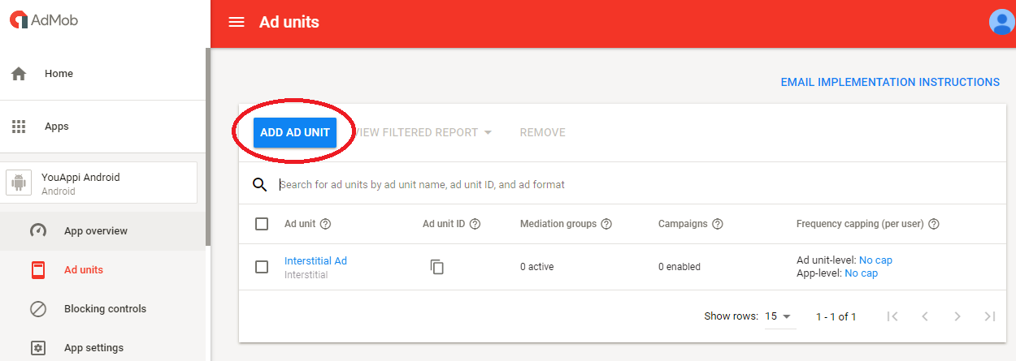Jump to the last page of results
Viewport: 1016px width, 361px height.
point(989,316)
